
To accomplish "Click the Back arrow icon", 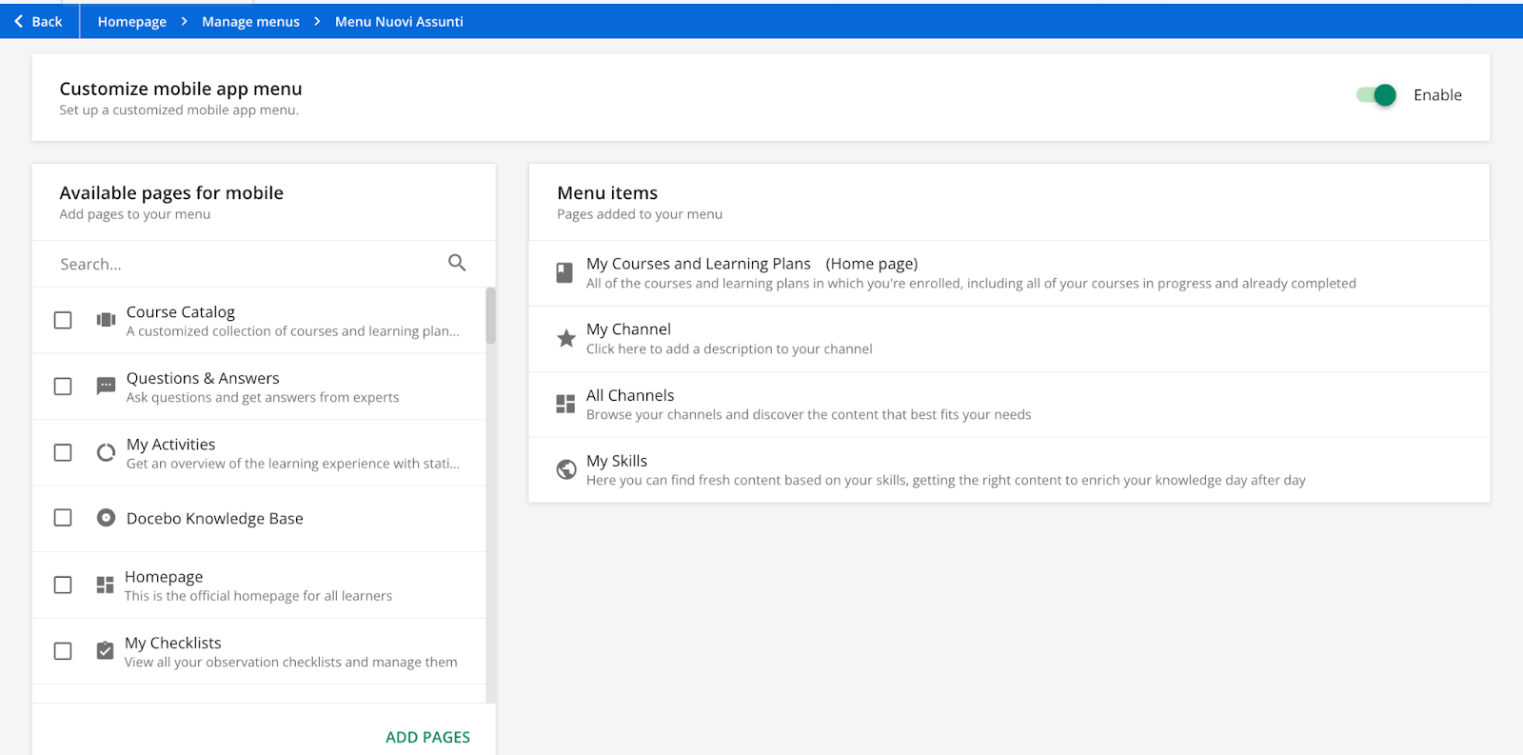I will [x=18, y=21].
